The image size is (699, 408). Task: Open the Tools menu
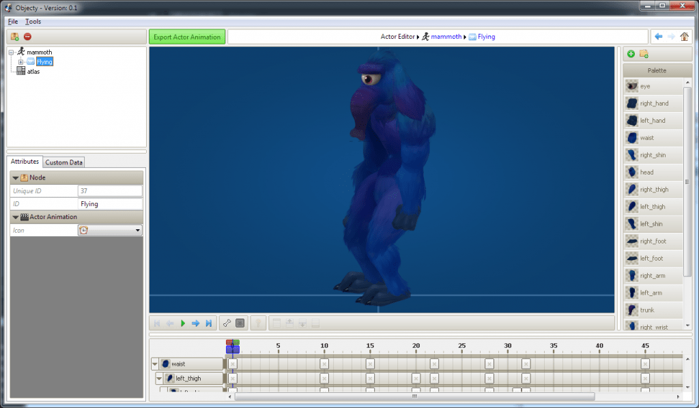[x=33, y=21]
